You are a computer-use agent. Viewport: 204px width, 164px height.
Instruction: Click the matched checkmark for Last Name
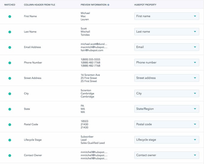point(10,32)
